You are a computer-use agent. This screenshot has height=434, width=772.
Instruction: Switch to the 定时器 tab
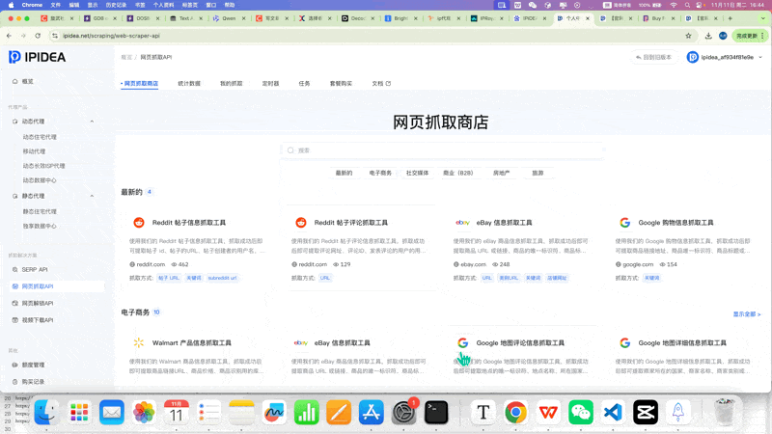point(270,84)
